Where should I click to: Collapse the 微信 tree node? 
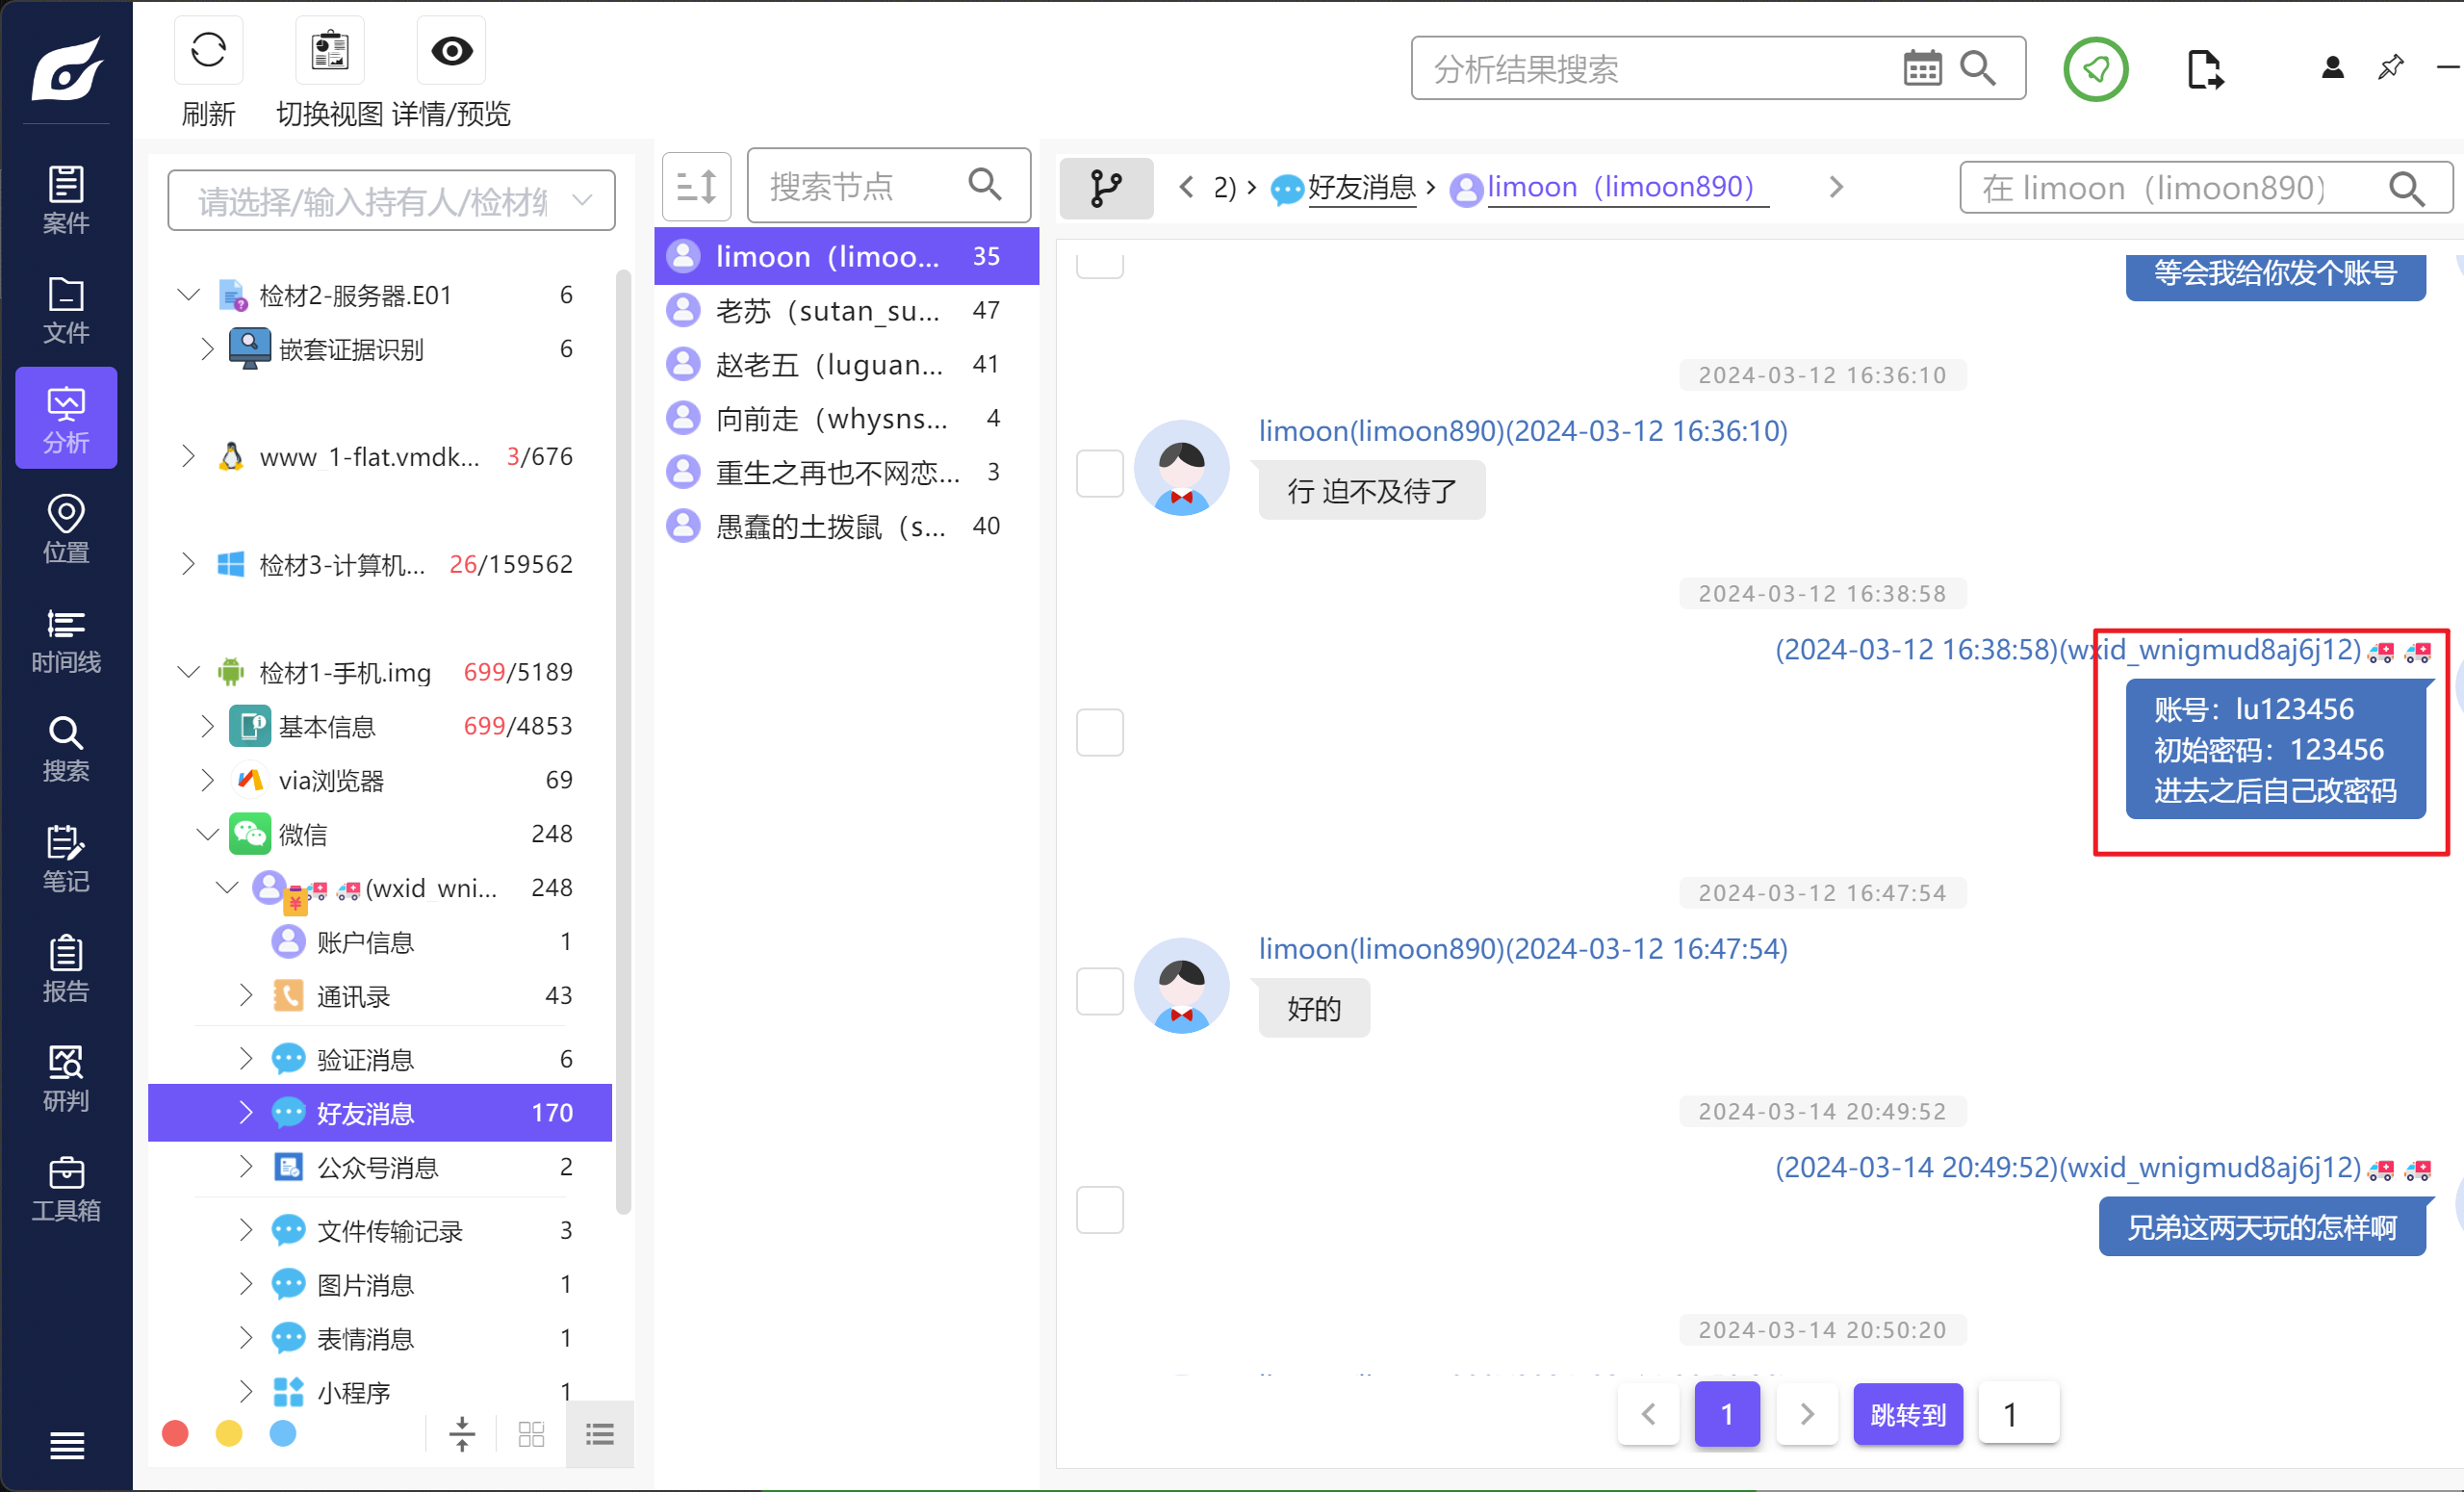pos(207,834)
